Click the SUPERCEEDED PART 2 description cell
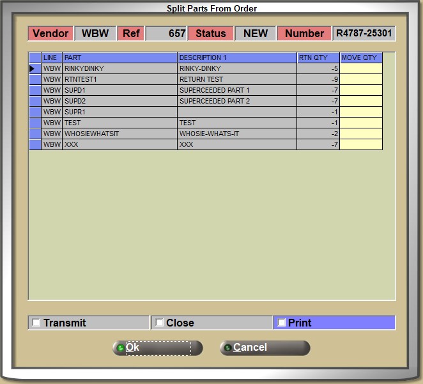Viewport: 423px width, 384px height. (236, 101)
